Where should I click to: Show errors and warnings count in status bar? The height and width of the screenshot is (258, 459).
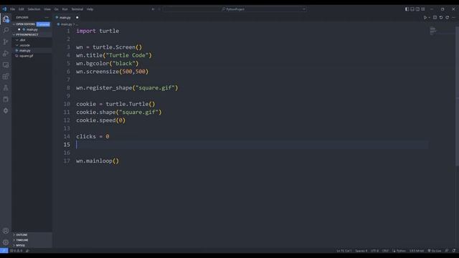coord(16,251)
